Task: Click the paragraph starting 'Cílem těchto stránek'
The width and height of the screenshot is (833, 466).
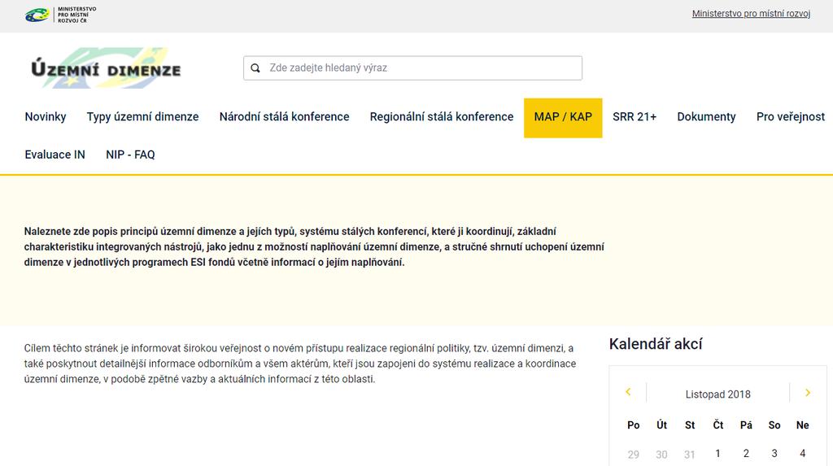Action: click(300, 364)
